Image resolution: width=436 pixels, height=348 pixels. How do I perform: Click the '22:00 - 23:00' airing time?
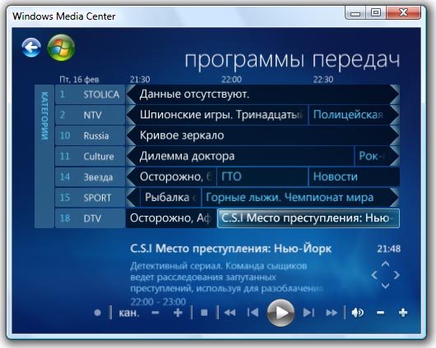point(158,302)
